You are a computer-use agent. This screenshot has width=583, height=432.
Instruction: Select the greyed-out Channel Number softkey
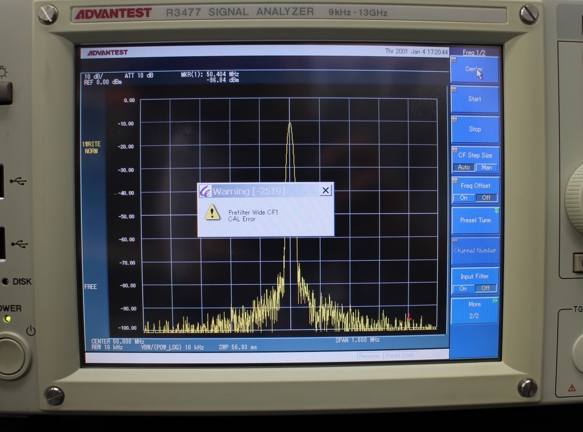point(475,250)
